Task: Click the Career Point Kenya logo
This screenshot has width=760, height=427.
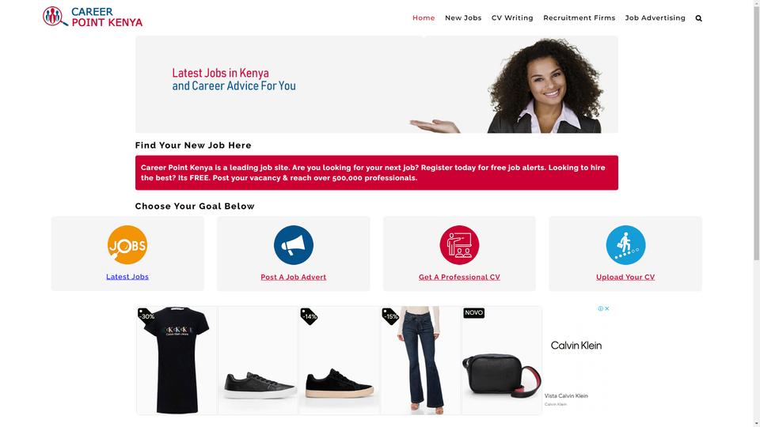Action: pos(93,17)
